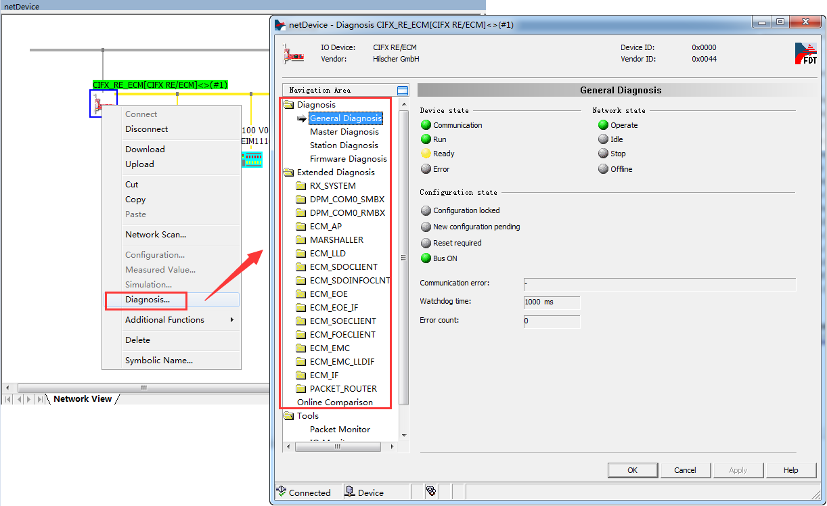Open the DPM_COM0_RMBX folder icon
827x506 pixels.
[301, 213]
